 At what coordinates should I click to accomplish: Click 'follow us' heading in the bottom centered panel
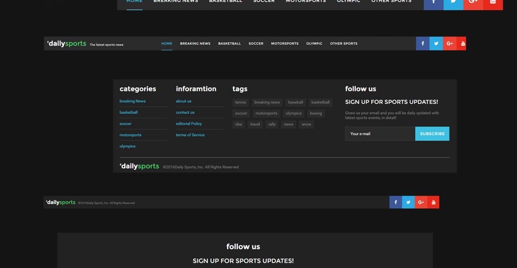(x=243, y=247)
